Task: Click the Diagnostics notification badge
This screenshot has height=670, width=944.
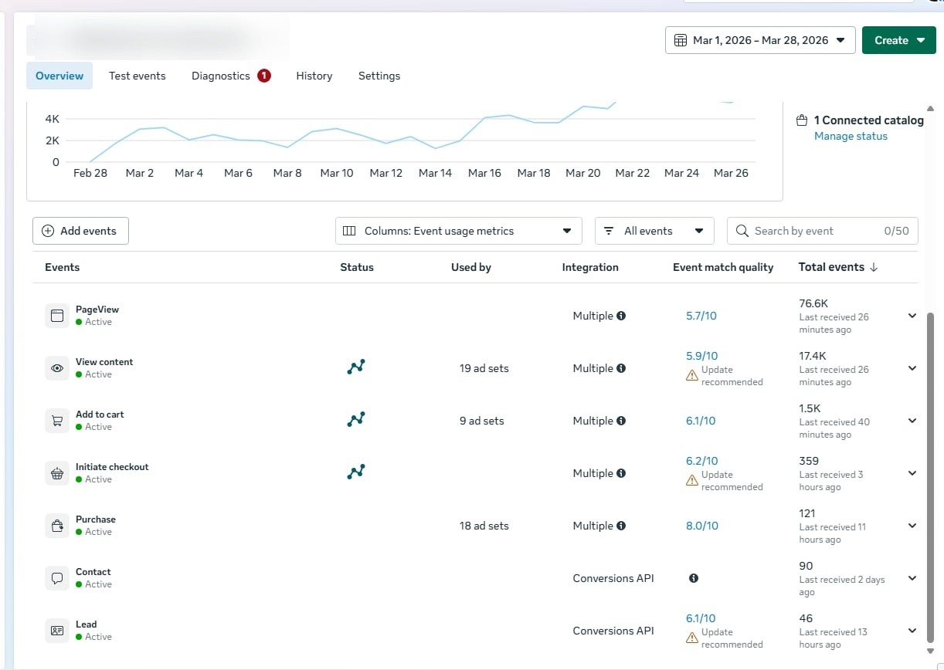Action: pyautogui.click(x=264, y=76)
